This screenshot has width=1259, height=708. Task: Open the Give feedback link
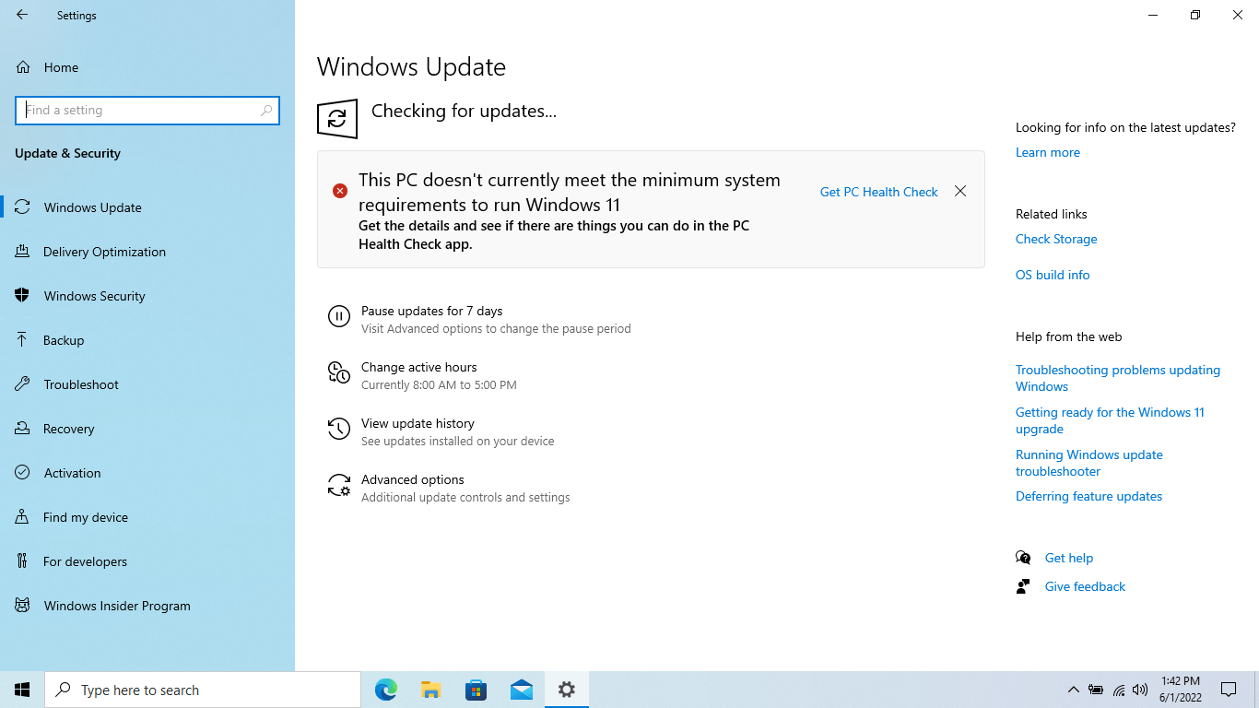1085,586
